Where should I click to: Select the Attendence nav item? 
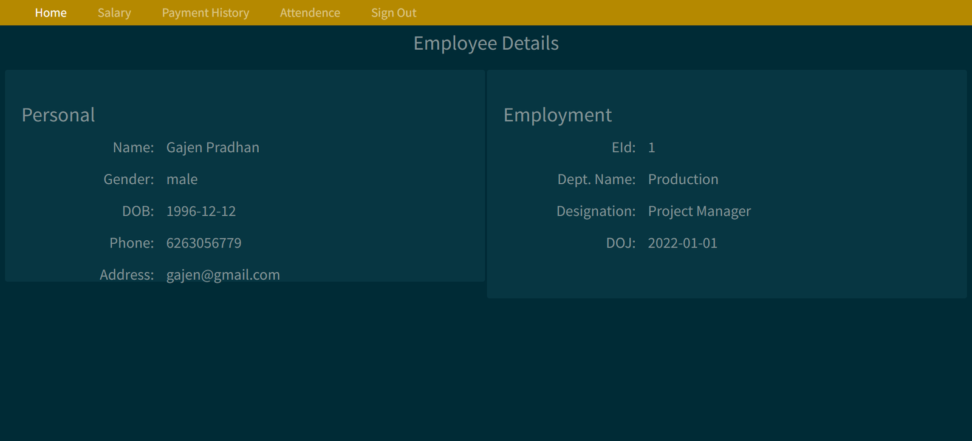310,13
